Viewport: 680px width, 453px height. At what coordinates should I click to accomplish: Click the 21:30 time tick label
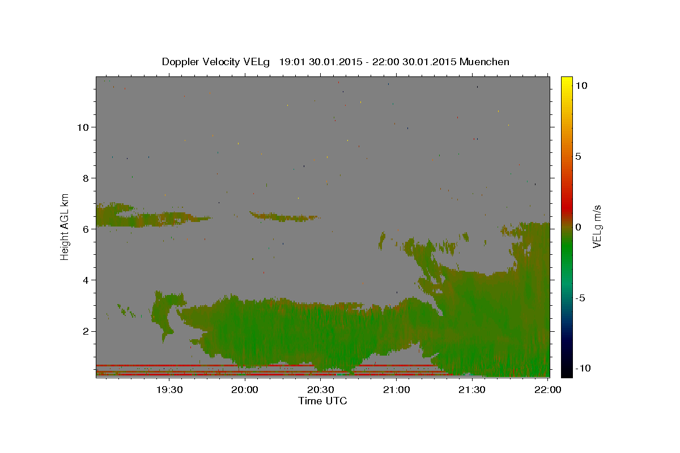tap(472, 390)
